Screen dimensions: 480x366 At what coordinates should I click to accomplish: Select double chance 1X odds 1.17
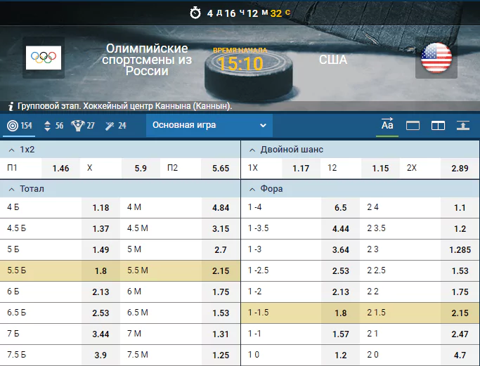point(301,169)
